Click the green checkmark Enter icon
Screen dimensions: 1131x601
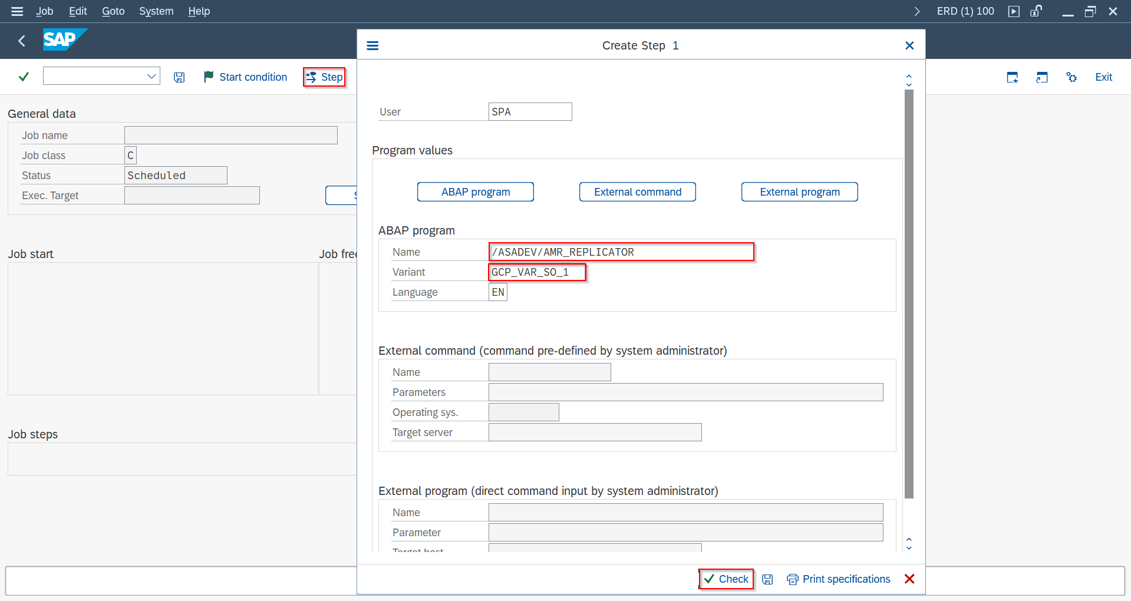(24, 77)
